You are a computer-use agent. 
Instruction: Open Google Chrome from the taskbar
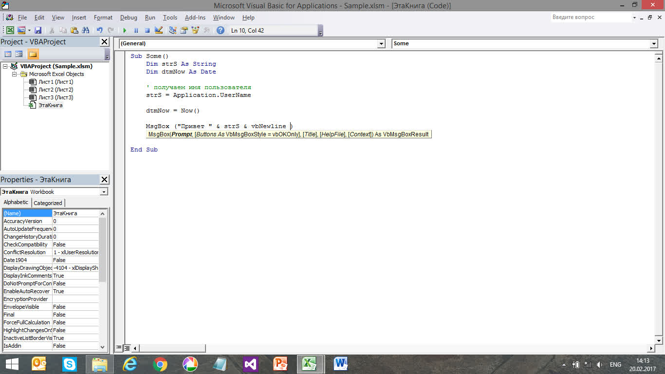click(x=160, y=364)
